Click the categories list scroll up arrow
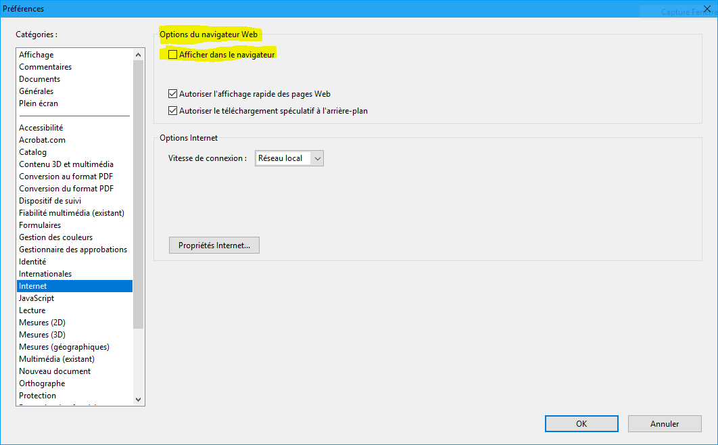This screenshot has width=718, height=445. (x=139, y=55)
